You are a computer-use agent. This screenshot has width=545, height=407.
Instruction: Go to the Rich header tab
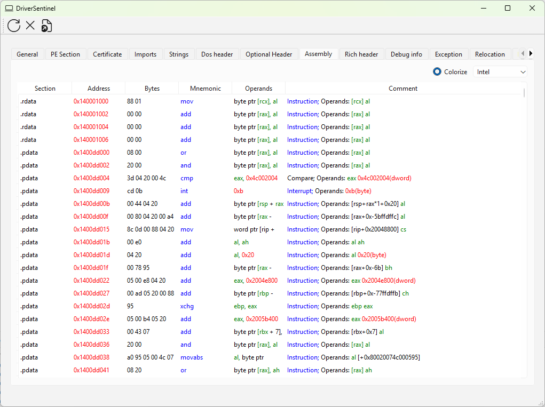[361, 54]
